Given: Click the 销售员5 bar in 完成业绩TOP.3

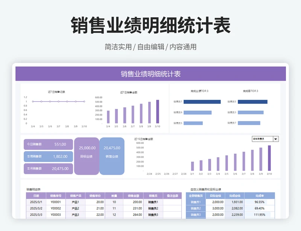Looking at the screenshot, I should pos(193,123).
